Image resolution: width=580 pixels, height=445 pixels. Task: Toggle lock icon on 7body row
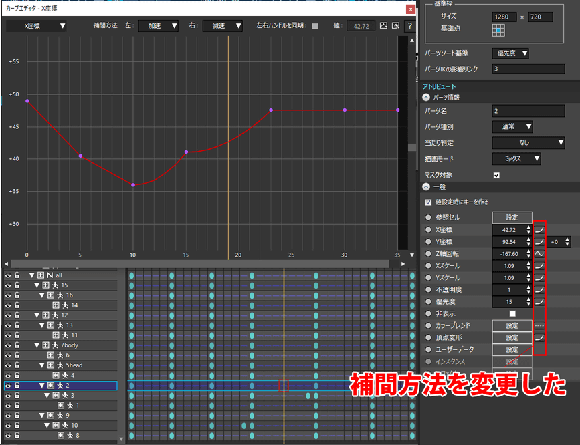pos(17,345)
